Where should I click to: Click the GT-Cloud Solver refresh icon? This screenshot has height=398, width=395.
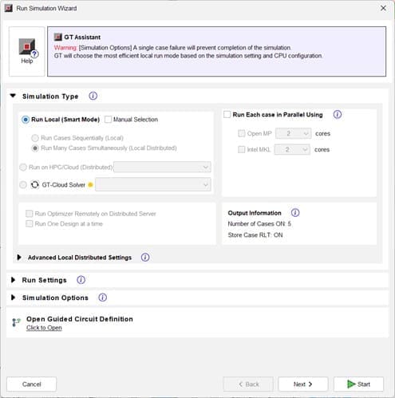34,184
